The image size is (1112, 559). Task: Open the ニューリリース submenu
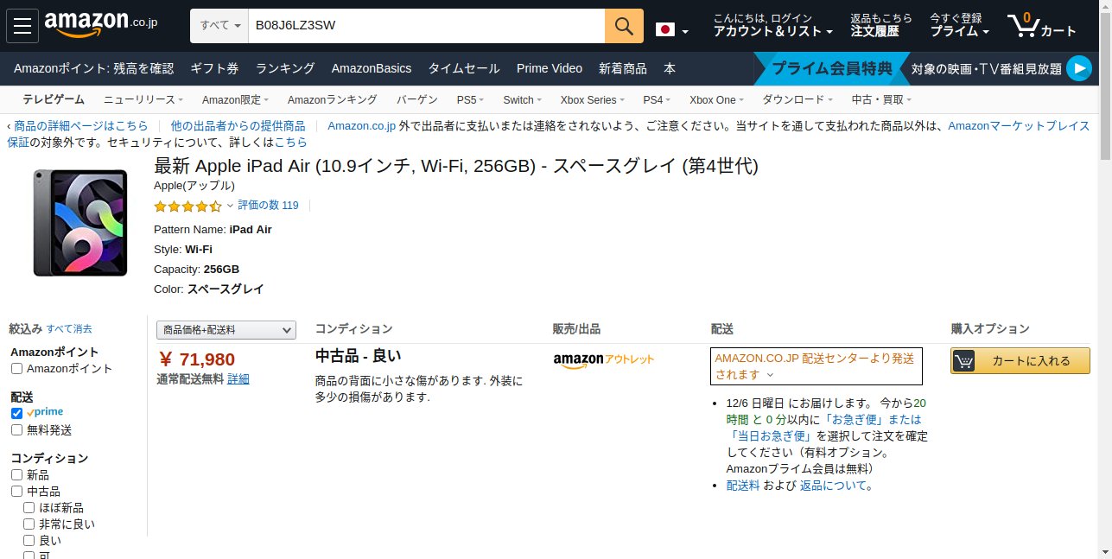click(143, 100)
